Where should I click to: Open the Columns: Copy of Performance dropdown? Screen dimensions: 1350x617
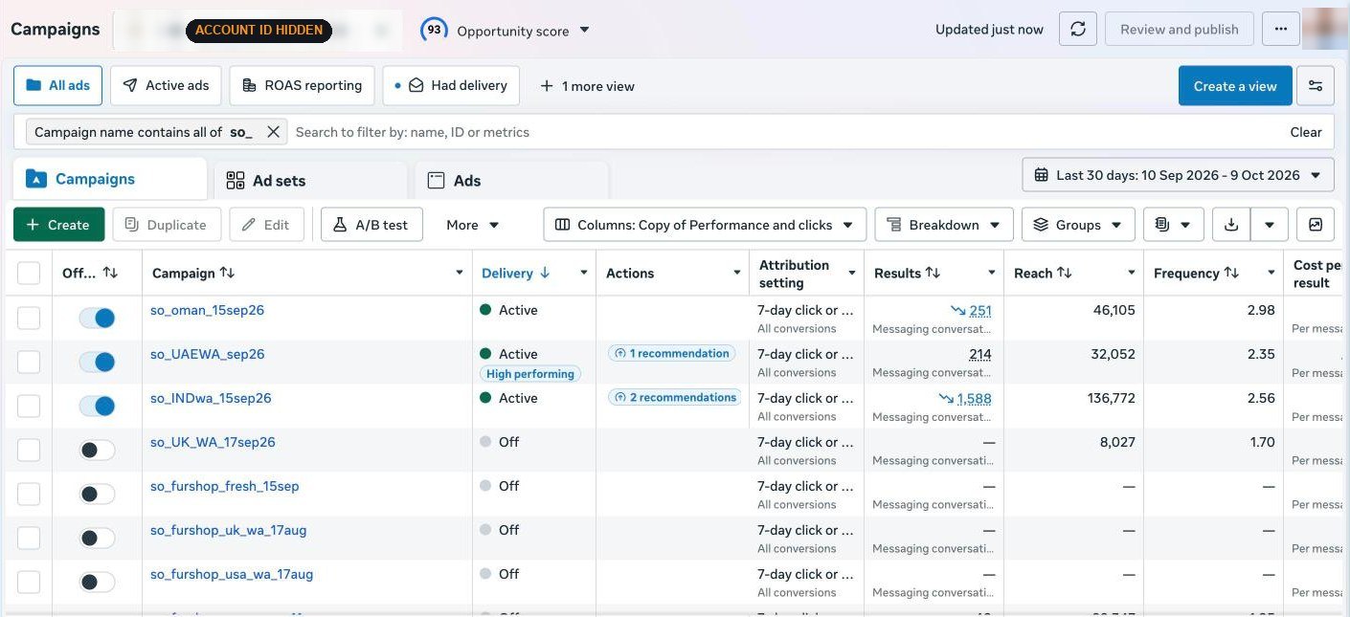coord(705,225)
